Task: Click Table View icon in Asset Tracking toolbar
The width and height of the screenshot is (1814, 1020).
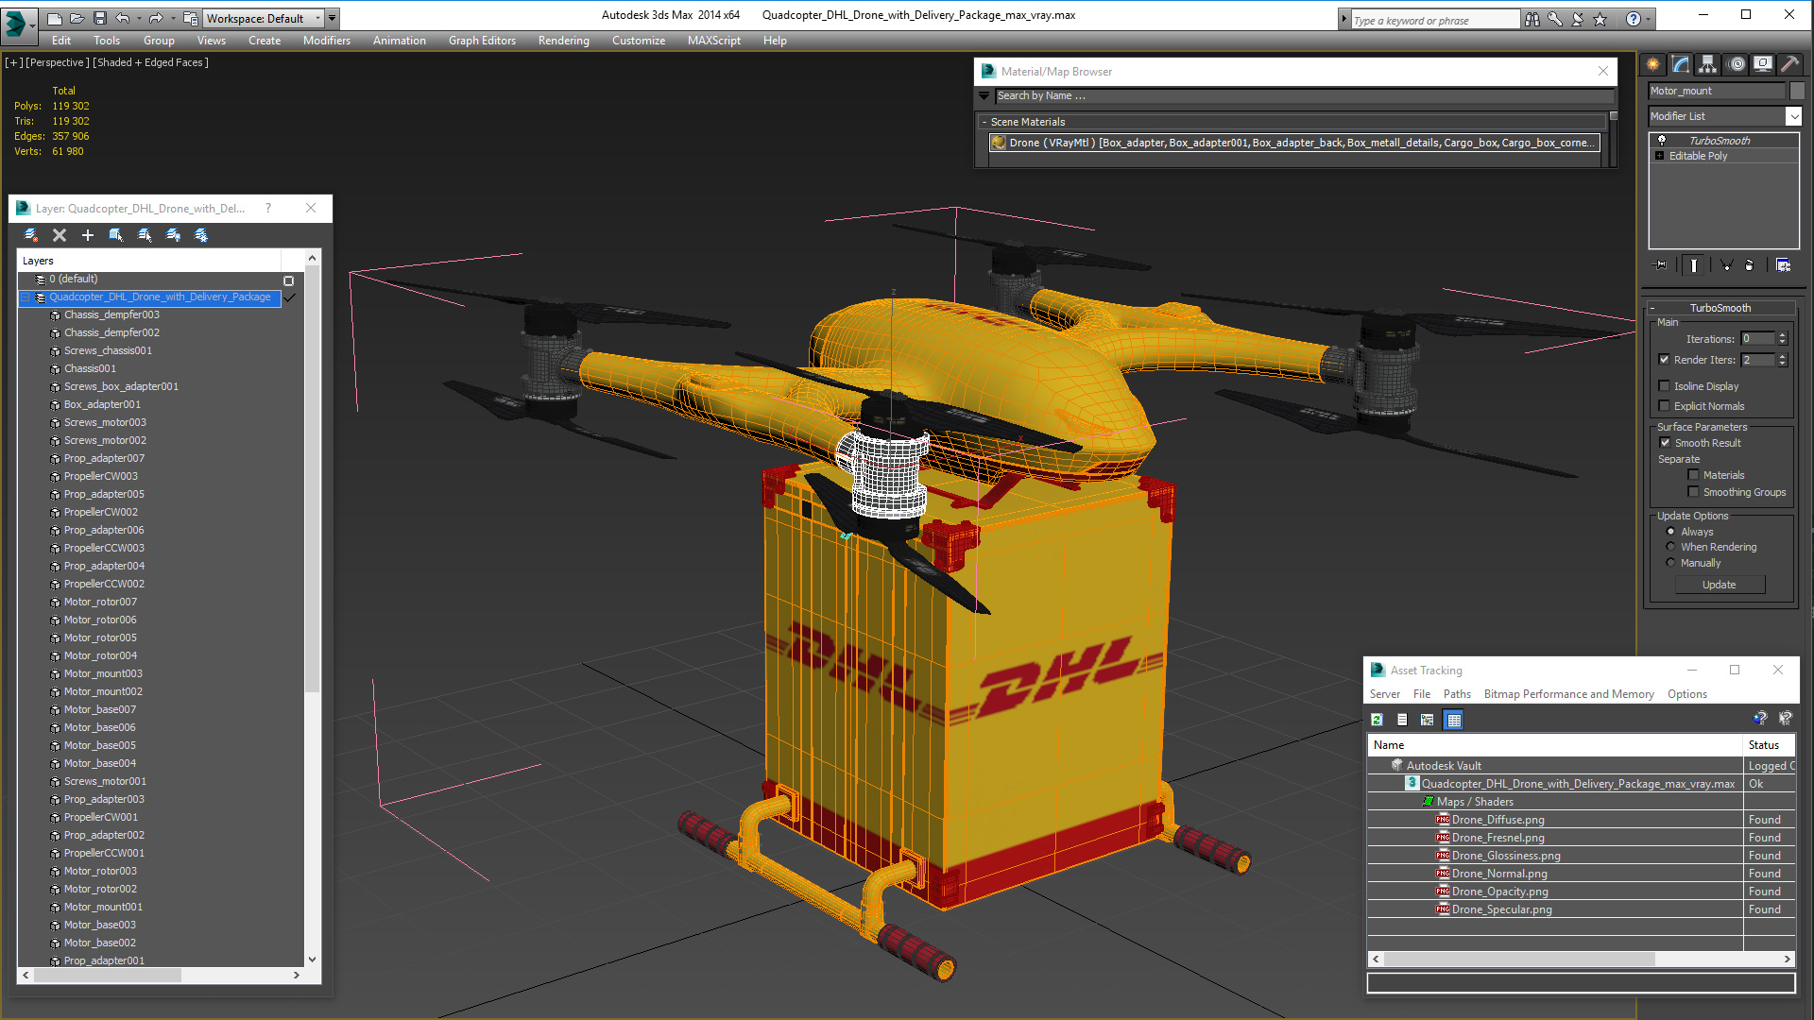Action: point(1454,720)
